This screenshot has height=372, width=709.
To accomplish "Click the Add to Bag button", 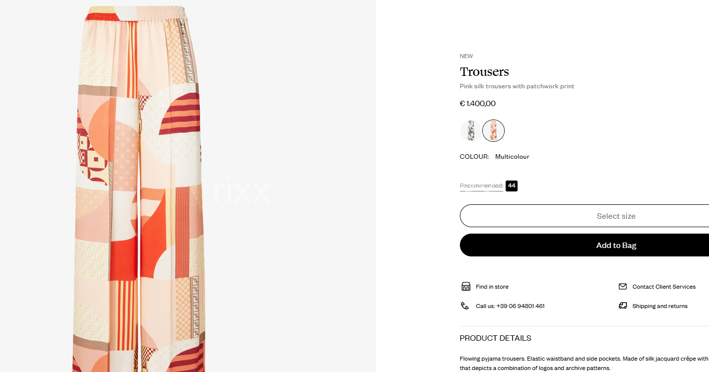I will [584, 245].
